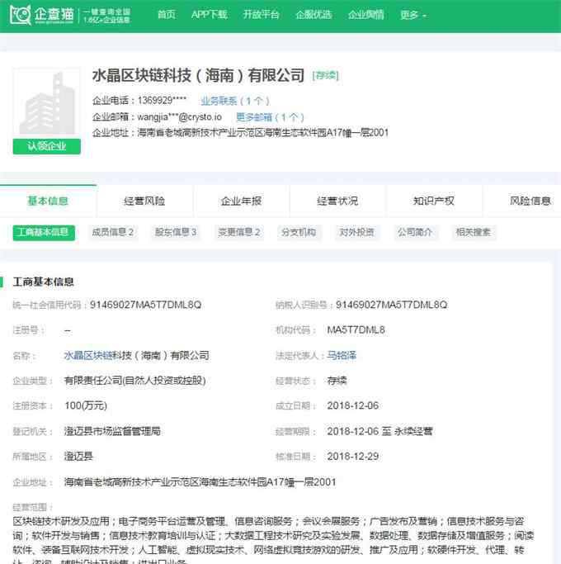Jump to 分支机构 section

coord(299,232)
